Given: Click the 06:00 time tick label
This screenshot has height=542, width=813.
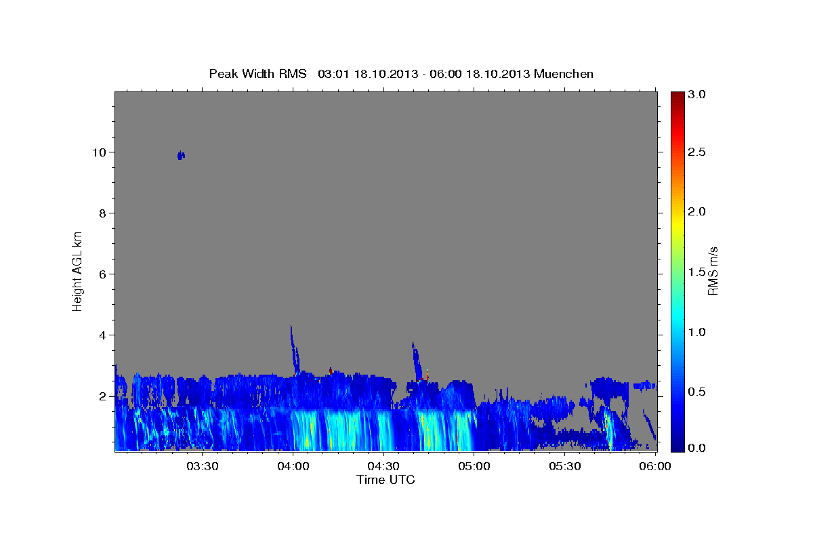Looking at the screenshot, I should (x=655, y=466).
